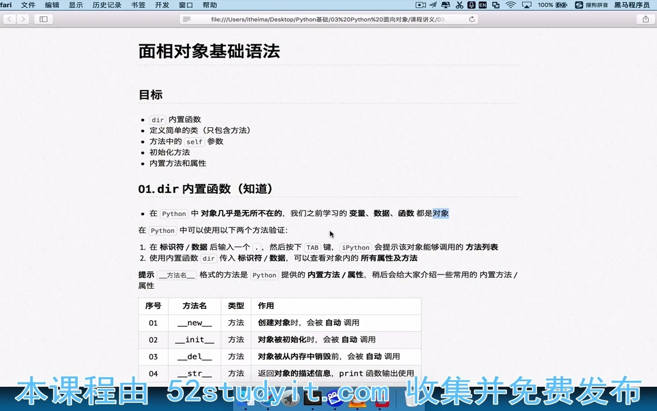Open the EN input source dropdown
This screenshot has width=657, height=411.
tap(482, 5)
